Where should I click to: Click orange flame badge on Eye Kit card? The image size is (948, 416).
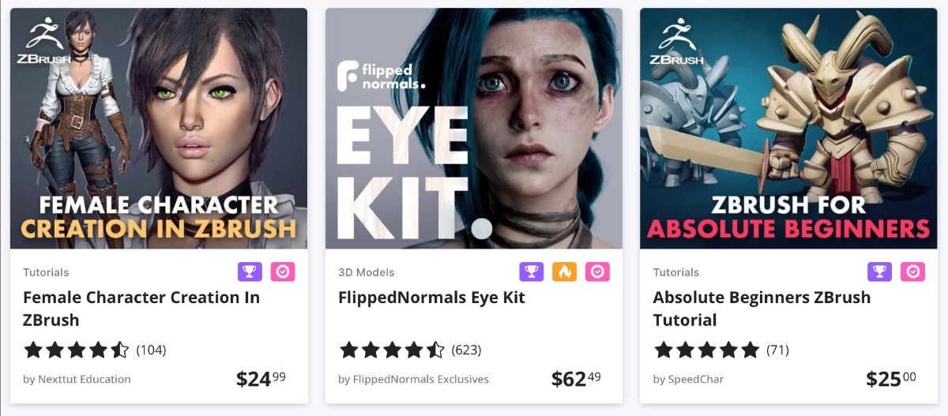(565, 272)
